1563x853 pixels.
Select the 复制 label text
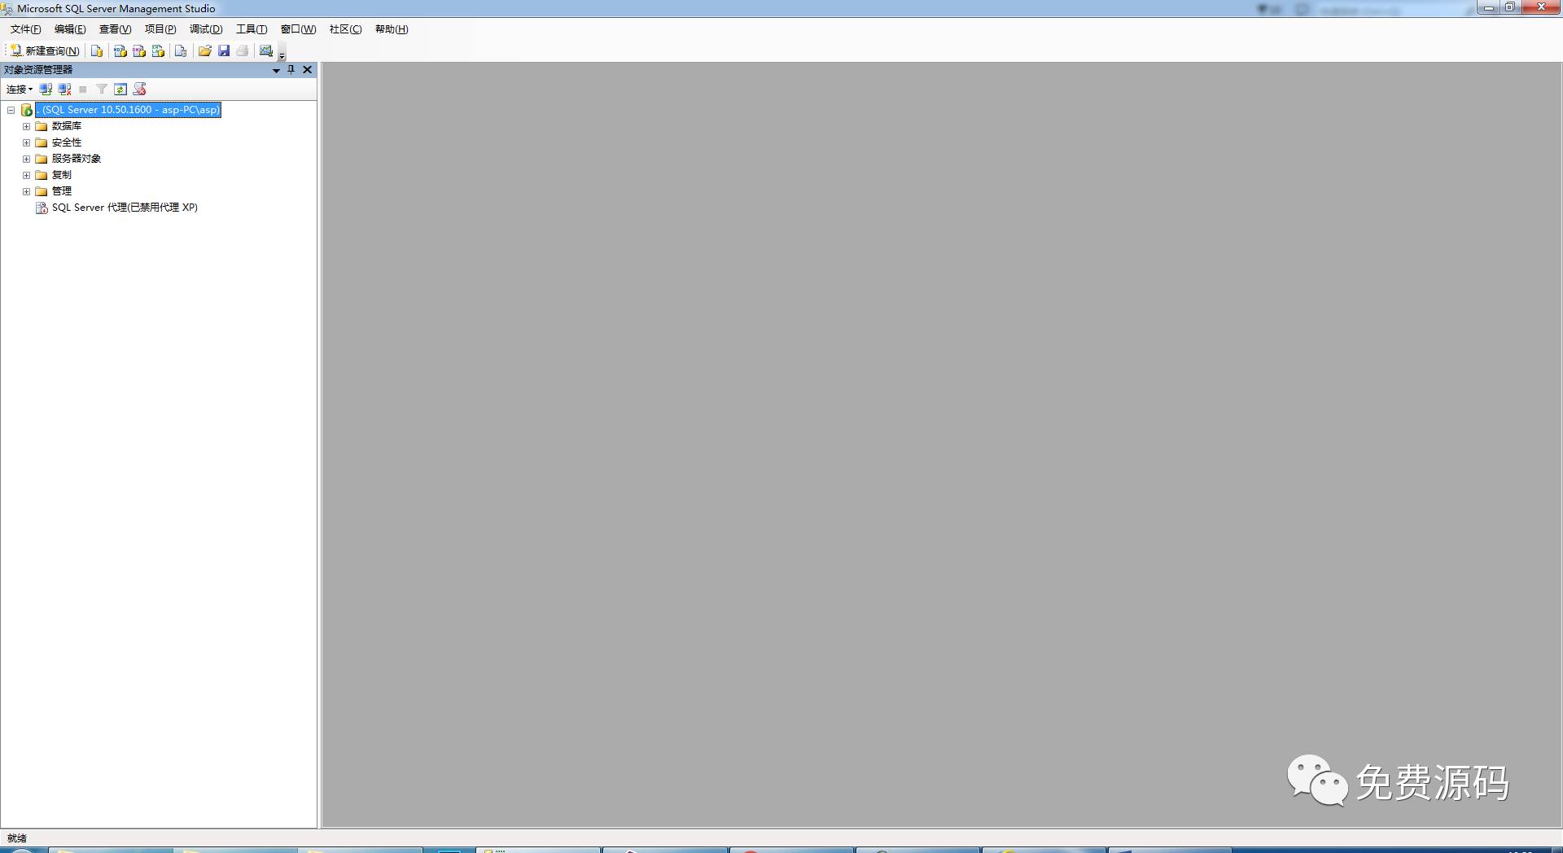pos(62,175)
